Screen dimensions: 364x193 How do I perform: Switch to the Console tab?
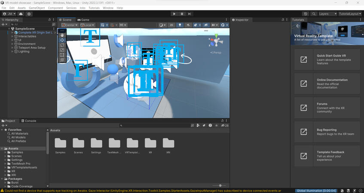pos(29,121)
